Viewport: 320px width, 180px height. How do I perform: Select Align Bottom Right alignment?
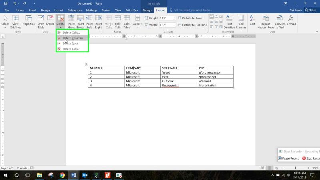[221, 27]
